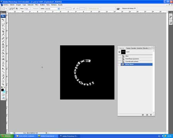173x138 pixels.
Task: Select the Clone Stamp tool
Action: pyautogui.click(x=3, y=44)
